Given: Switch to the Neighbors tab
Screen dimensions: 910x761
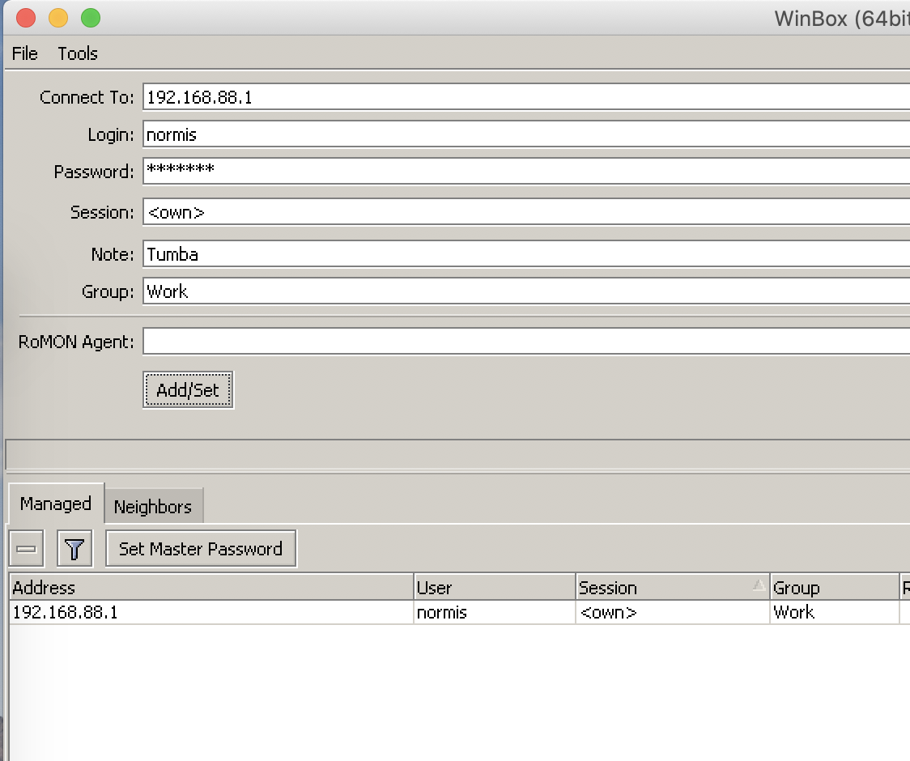Looking at the screenshot, I should tap(154, 506).
